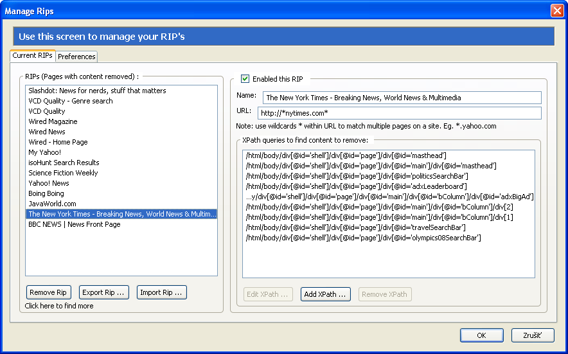Toggle the Enabled this RIP checkbox

point(245,78)
